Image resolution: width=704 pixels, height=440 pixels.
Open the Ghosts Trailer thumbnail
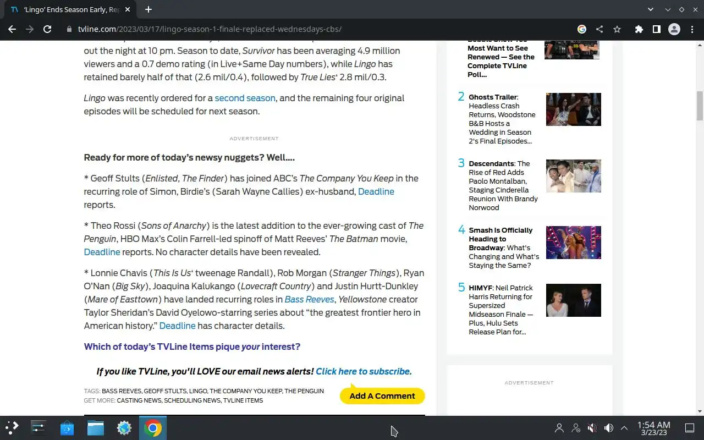click(573, 109)
